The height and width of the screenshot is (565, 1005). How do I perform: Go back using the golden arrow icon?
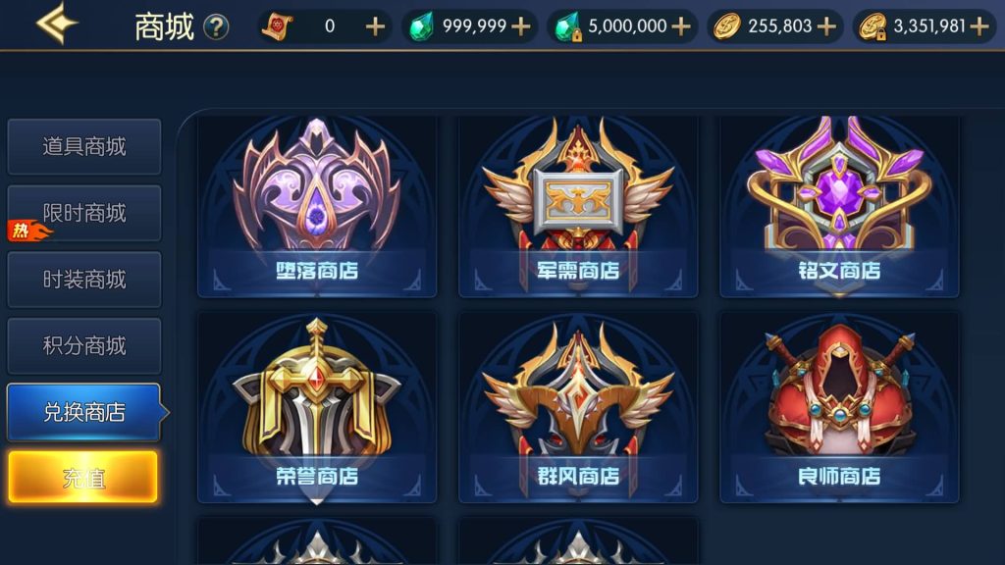[x=57, y=24]
